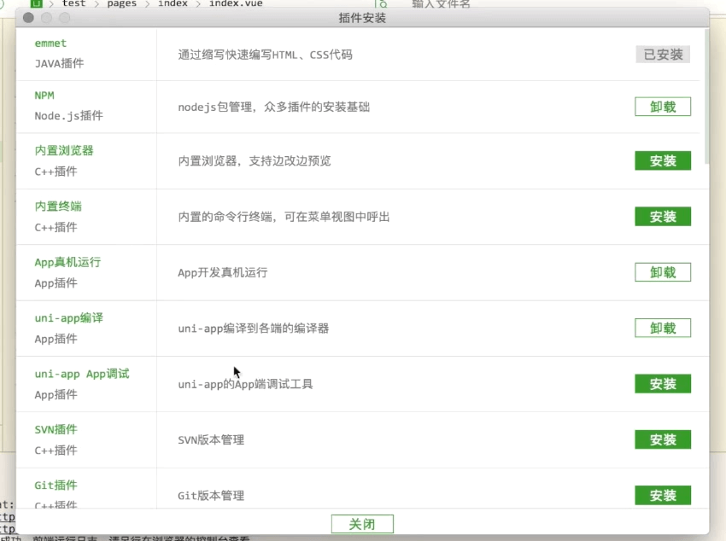Install the SVN插件 plugin
This screenshot has height=541, width=726.
click(x=663, y=439)
